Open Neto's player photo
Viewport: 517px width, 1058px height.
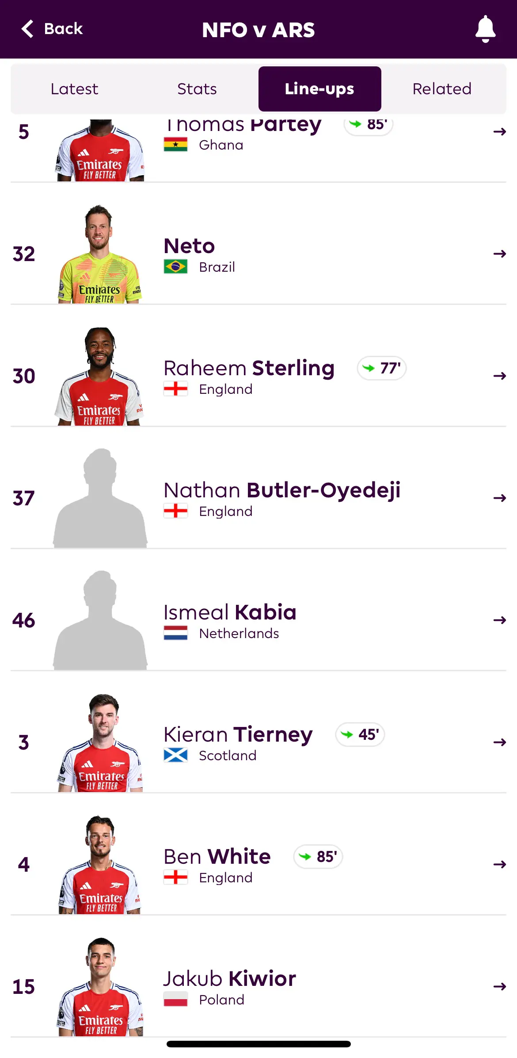(100, 254)
